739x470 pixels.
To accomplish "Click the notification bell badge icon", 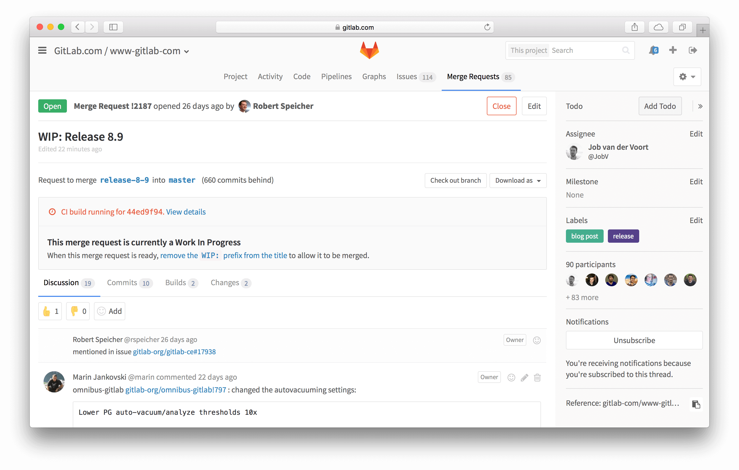I will click(x=653, y=50).
